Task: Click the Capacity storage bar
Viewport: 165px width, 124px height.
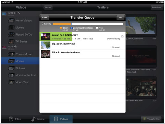Action: point(88,24)
